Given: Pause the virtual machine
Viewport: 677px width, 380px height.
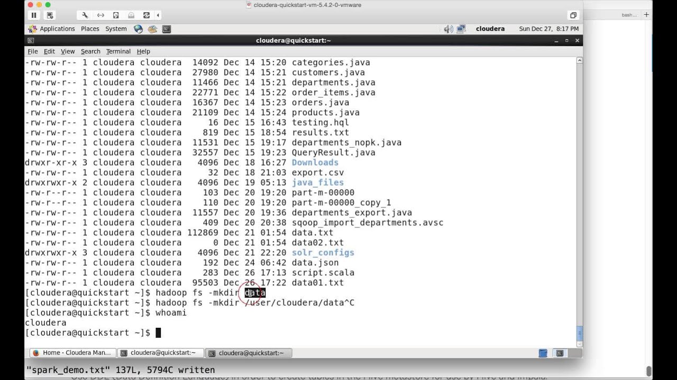Looking at the screenshot, I should (34, 15).
